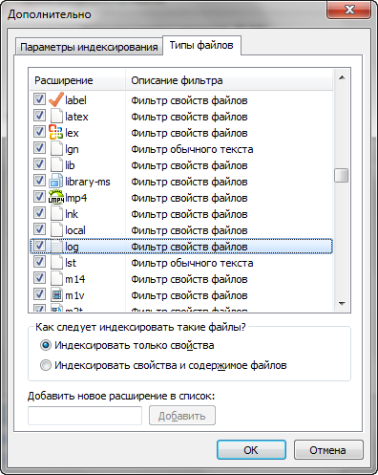Image resolution: width=378 pixels, height=475 pixels.
Task: Toggle the lst extension checkbox
Action: (39, 261)
